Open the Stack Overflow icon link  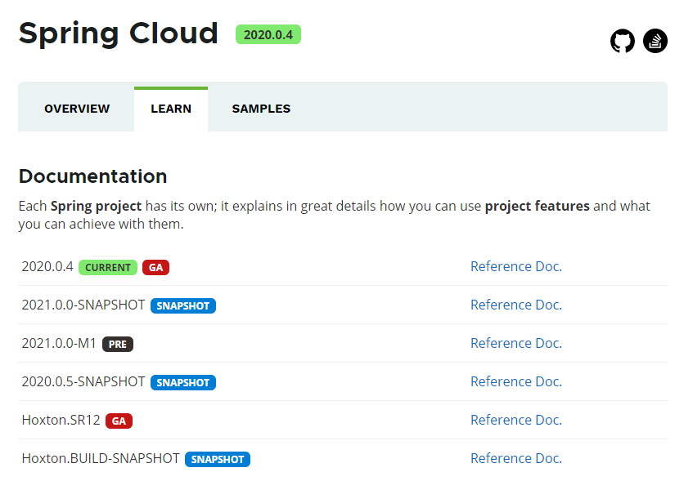[655, 42]
